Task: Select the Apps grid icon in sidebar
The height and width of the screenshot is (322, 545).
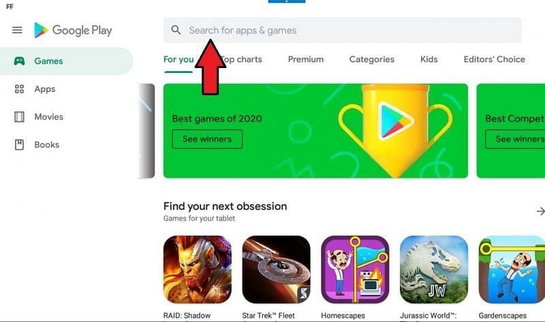Action: (20, 89)
